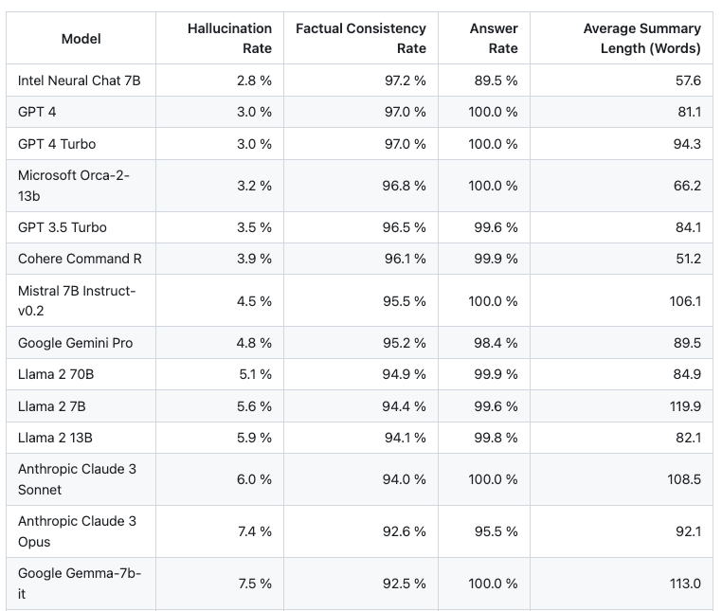Select the Llama 2 70B cell
Image resolution: width=722 pixels, height=611 pixels.
click(56, 374)
